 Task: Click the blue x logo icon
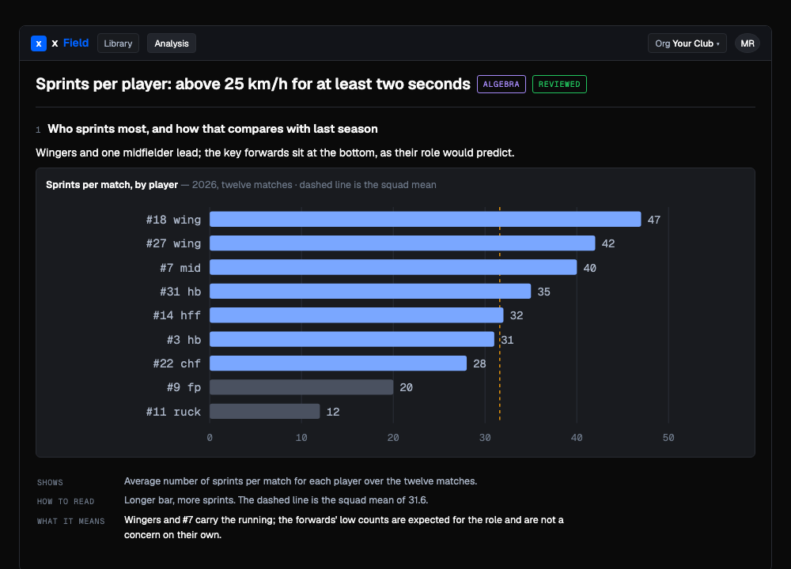pos(39,43)
